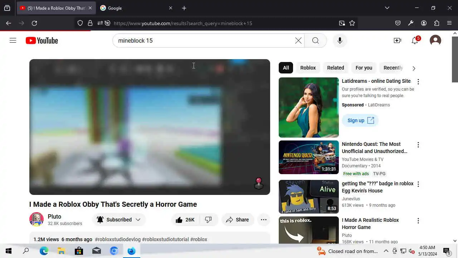458x258 pixels.
Task: Select the Related filter chip
Action: 336,68
